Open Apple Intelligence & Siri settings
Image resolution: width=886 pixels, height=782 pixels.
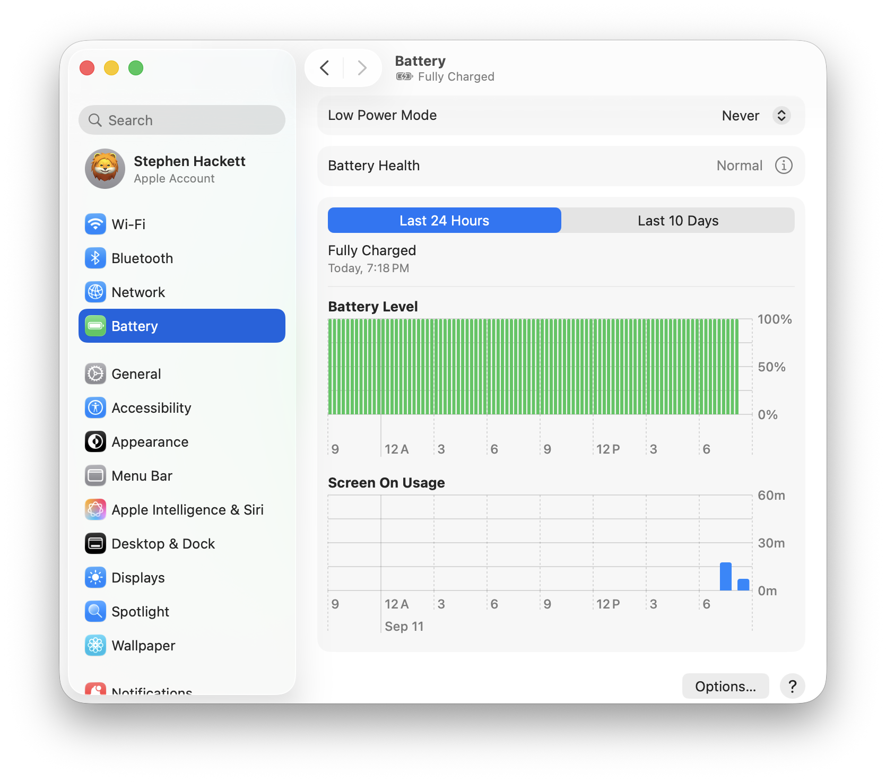click(182, 509)
